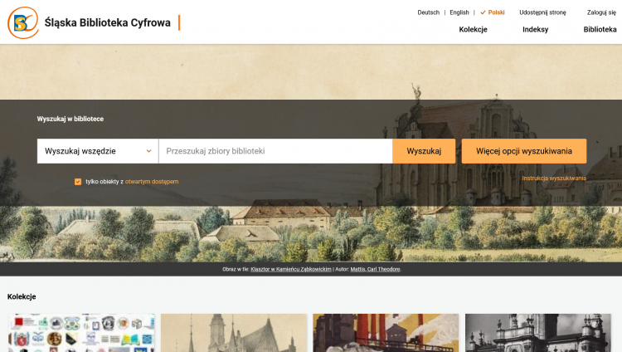Open Instrukcja wyszukiwania link
This screenshot has width=622, height=352.
point(554,178)
